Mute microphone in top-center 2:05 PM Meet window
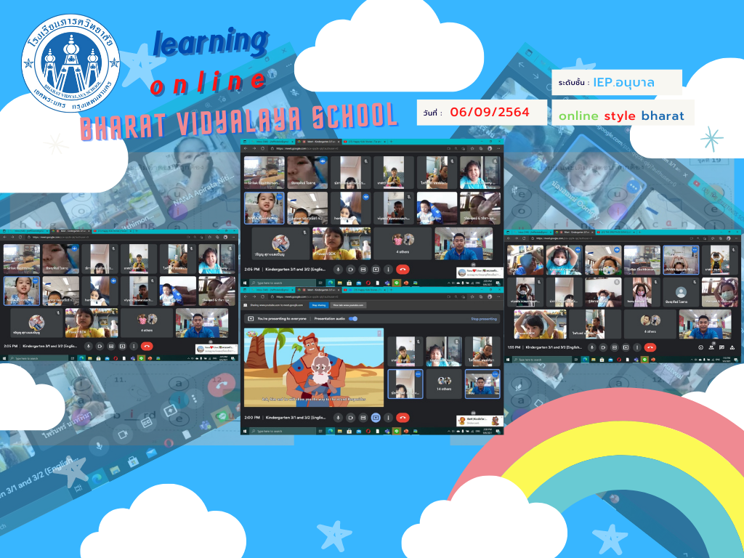Image resolution: width=744 pixels, height=558 pixels. click(x=338, y=270)
